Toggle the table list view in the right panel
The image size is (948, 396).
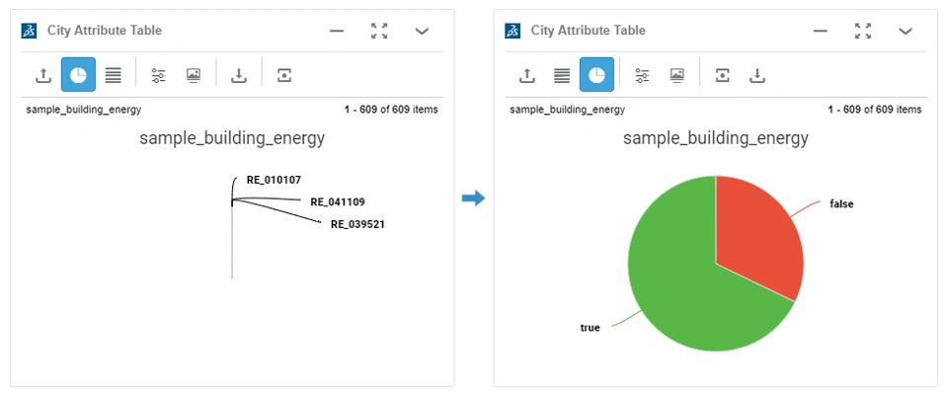coord(562,75)
